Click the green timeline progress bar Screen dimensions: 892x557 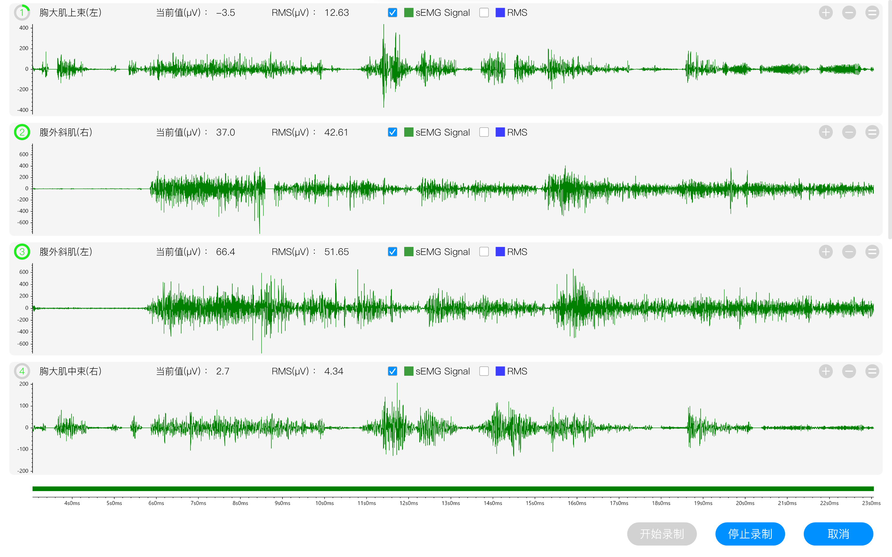click(453, 489)
